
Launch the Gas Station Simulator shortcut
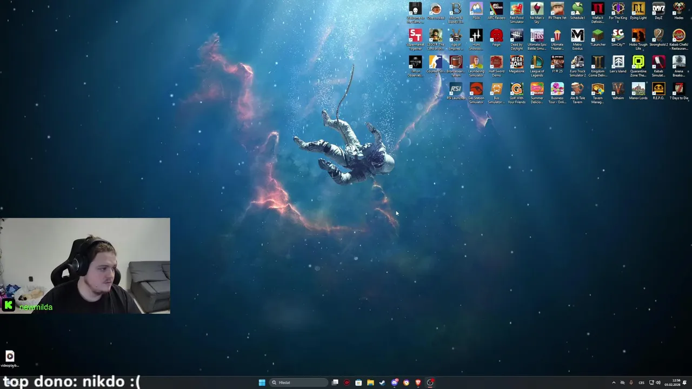476,92
